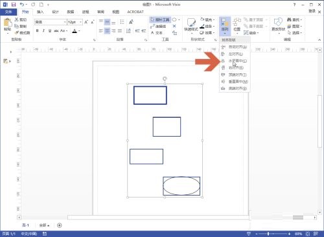Click the New document icon in quick access toolbar

point(41,5)
